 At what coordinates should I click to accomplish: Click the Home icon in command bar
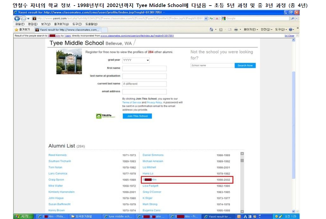[x=211, y=30]
